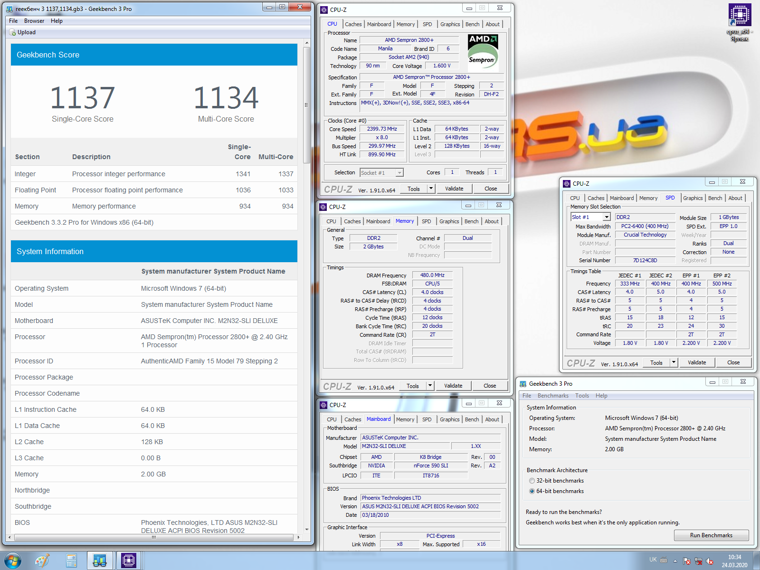Image resolution: width=760 pixels, height=570 pixels.
Task: Open Help menu in Geekbench result window
Action: [57, 21]
